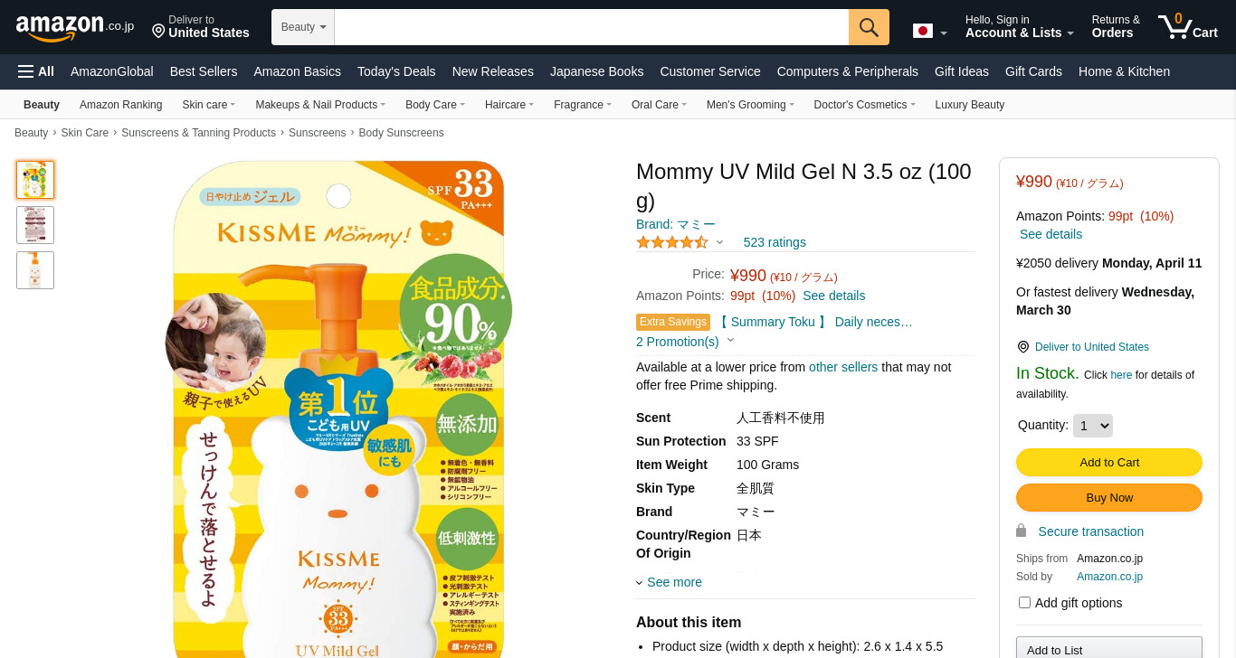Click the star rating icons
Screen dimensions: 1236x658
point(672,242)
